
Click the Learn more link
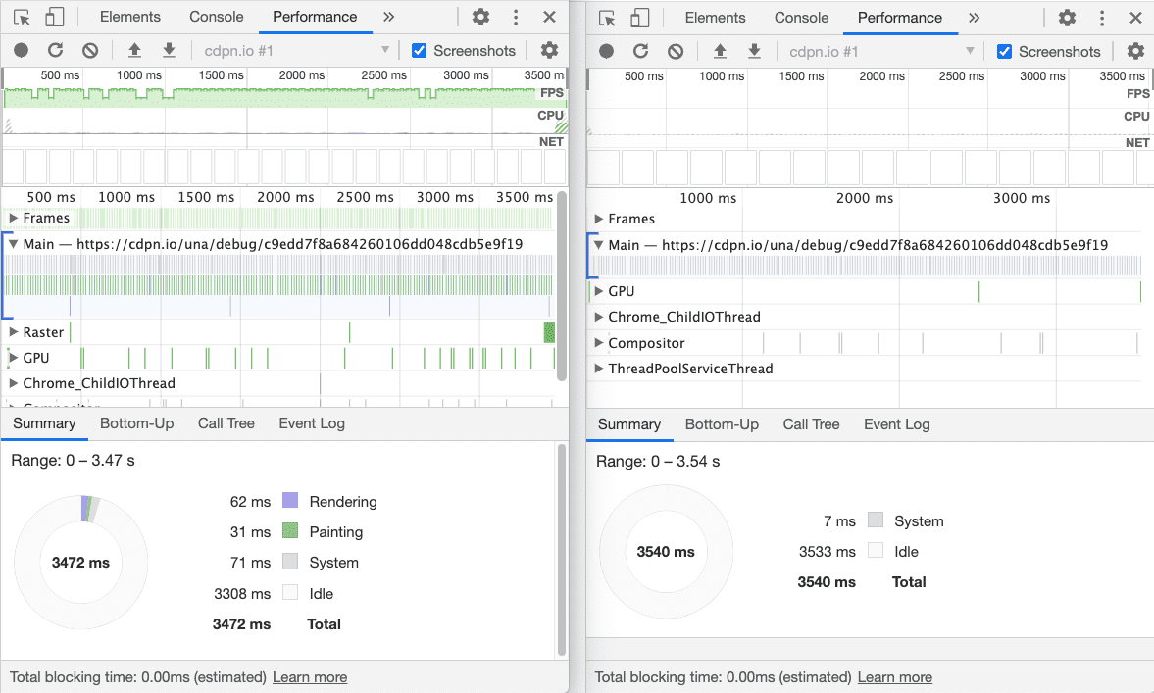[309, 677]
